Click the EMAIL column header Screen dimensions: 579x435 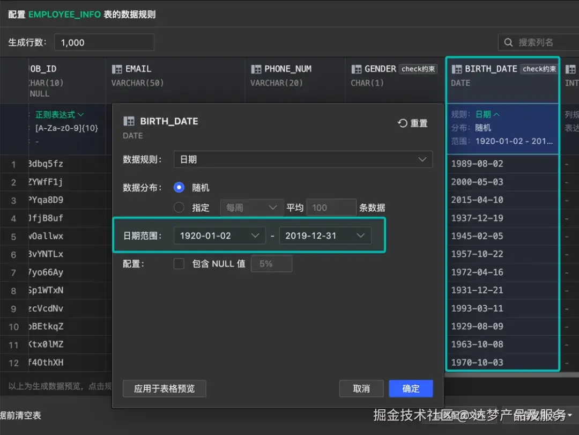click(x=175, y=80)
